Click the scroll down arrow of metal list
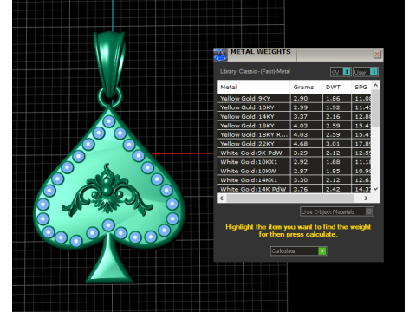416x312 pixels. [x=375, y=189]
